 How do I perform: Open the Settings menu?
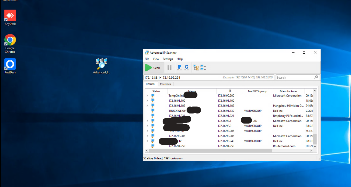click(x=168, y=59)
